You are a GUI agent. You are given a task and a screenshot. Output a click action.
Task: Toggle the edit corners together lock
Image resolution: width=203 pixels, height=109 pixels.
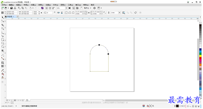(89, 13)
